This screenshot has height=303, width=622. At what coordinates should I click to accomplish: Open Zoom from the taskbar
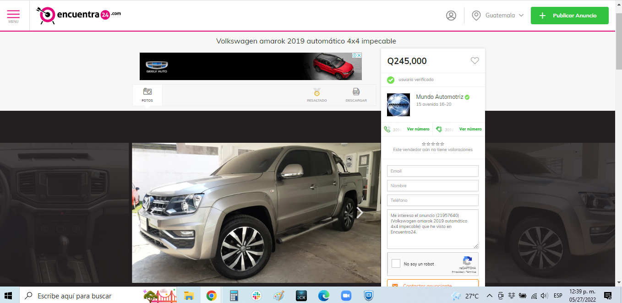[346, 296]
